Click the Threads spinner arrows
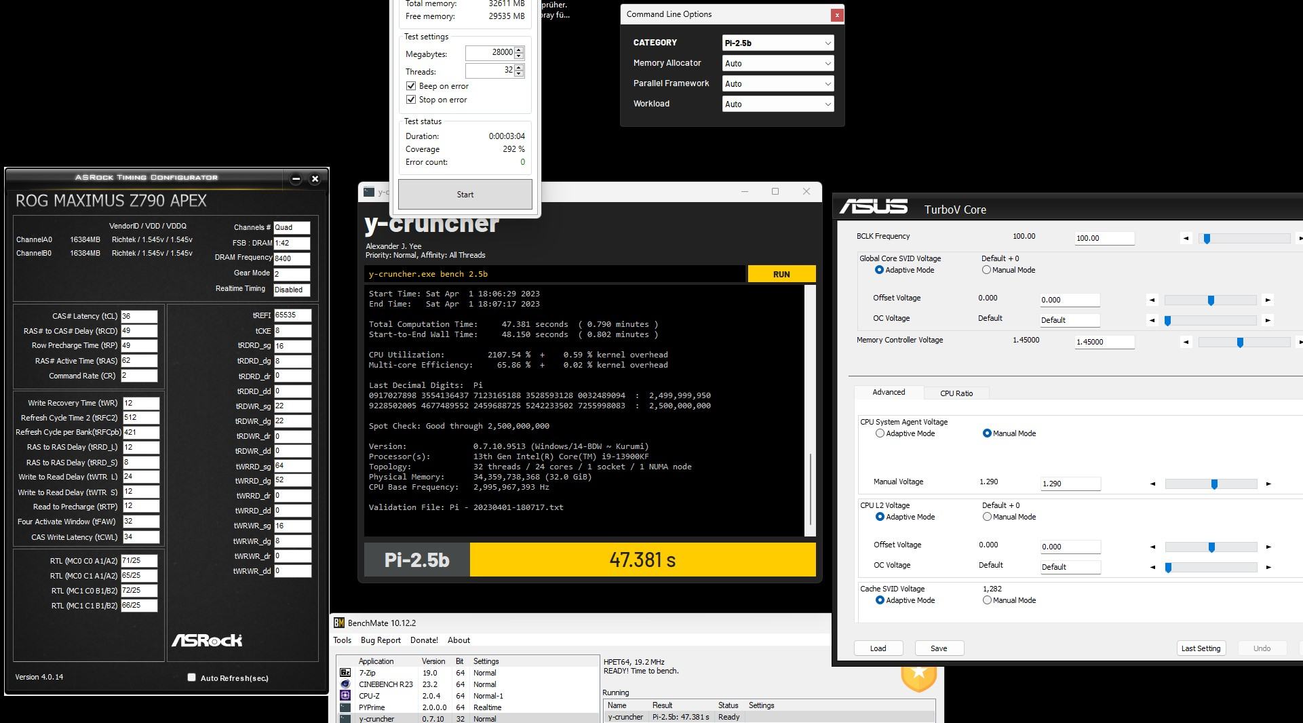The width and height of the screenshot is (1303, 723). pos(519,71)
